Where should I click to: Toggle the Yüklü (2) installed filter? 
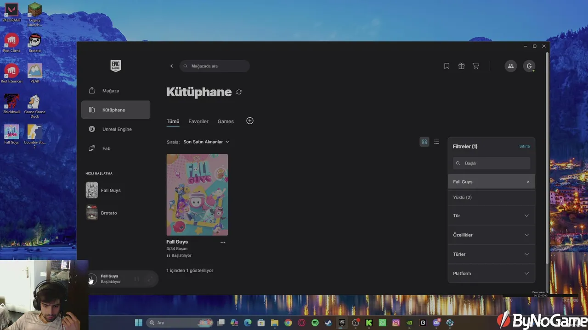(x=492, y=198)
